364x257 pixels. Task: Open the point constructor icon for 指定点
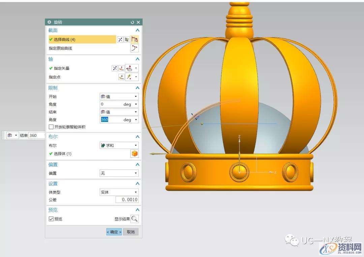coord(121,77)
